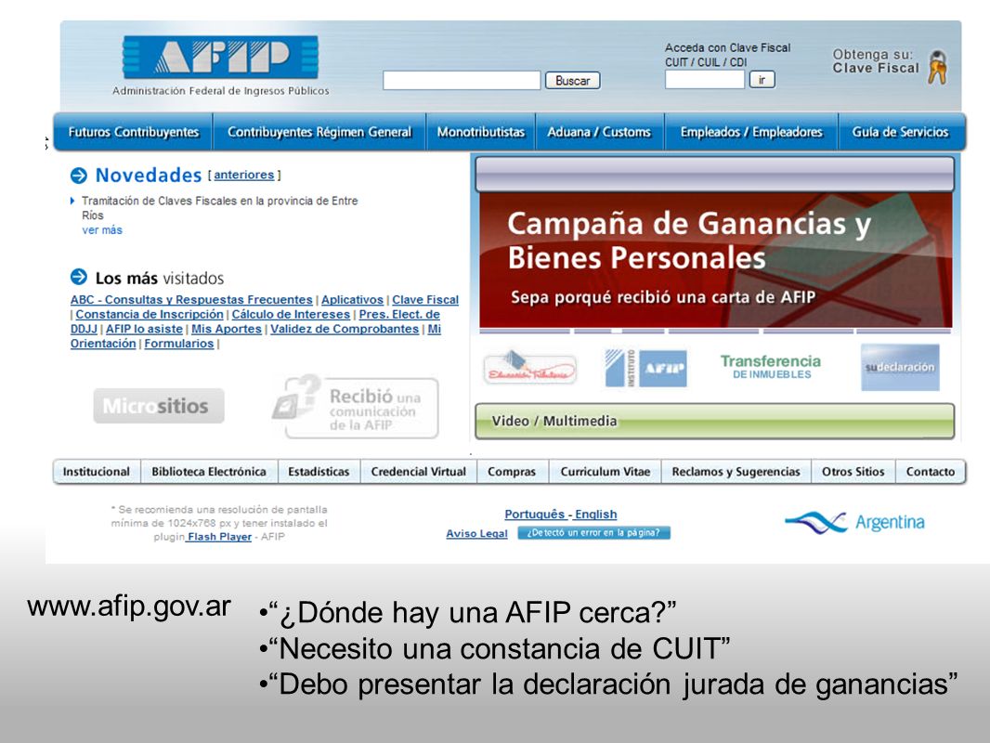Click the Los más visitados arrow icon

pos(79,277)
